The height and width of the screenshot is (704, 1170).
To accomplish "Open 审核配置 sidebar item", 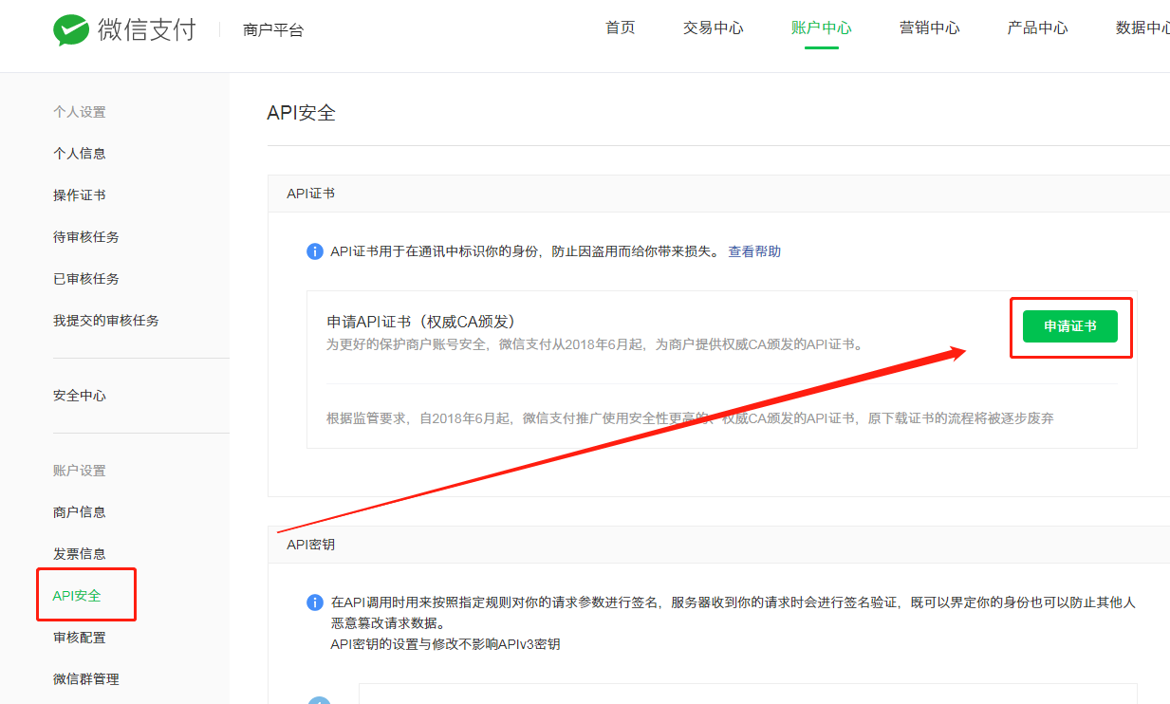I will point(80,638).
